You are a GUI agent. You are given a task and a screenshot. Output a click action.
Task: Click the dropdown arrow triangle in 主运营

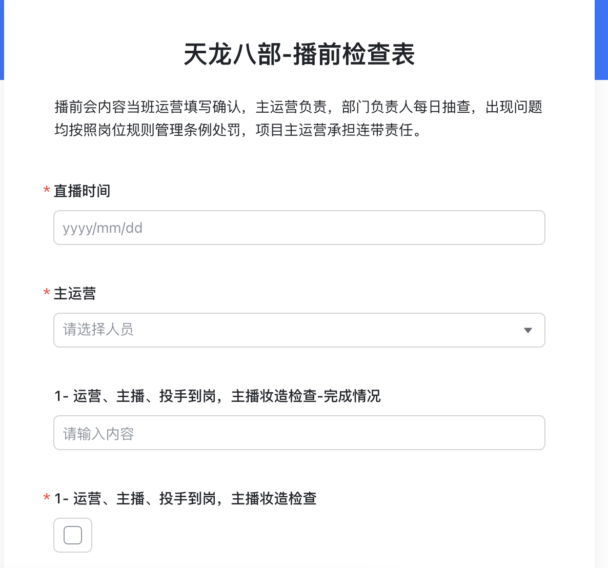tap(528, 330)
